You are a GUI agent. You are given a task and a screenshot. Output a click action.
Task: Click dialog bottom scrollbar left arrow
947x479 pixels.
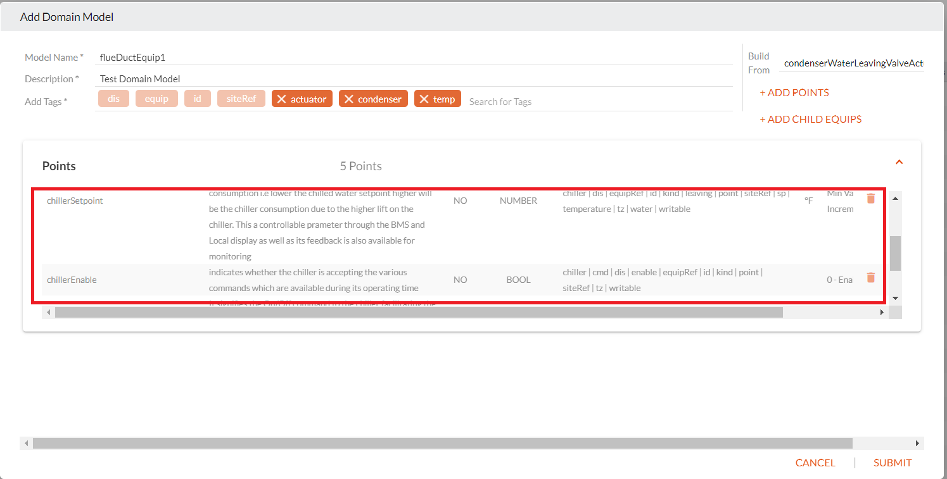pyautogui.click(x=26, y=444)
